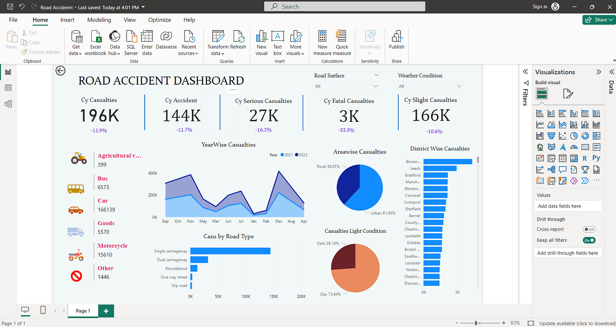616x327 pixels.
Task: Open the Model view in the sidebar
Action: pyautogui.click(x=8, y=104)
